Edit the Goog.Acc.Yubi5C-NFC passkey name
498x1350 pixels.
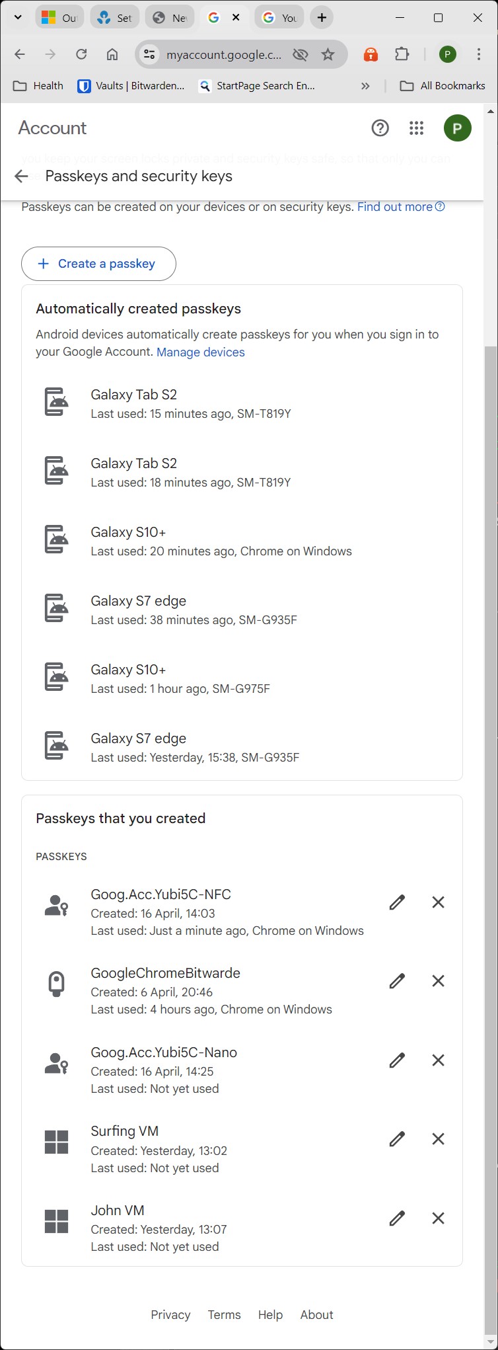(397, 902)
